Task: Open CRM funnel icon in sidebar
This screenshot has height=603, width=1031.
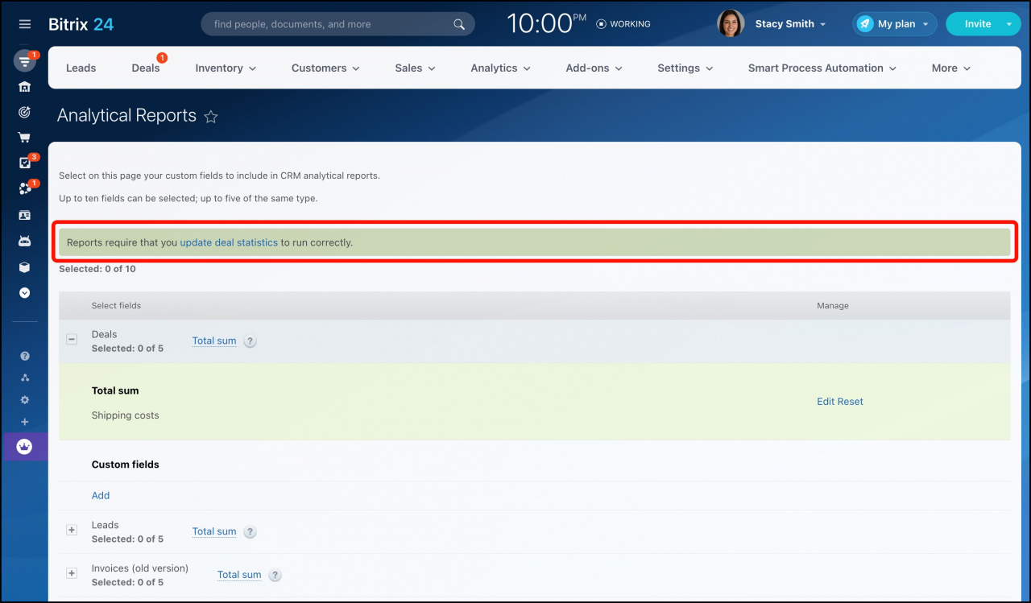Action: tap(24, 61)
